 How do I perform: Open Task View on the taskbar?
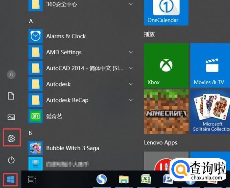(32, 179)
